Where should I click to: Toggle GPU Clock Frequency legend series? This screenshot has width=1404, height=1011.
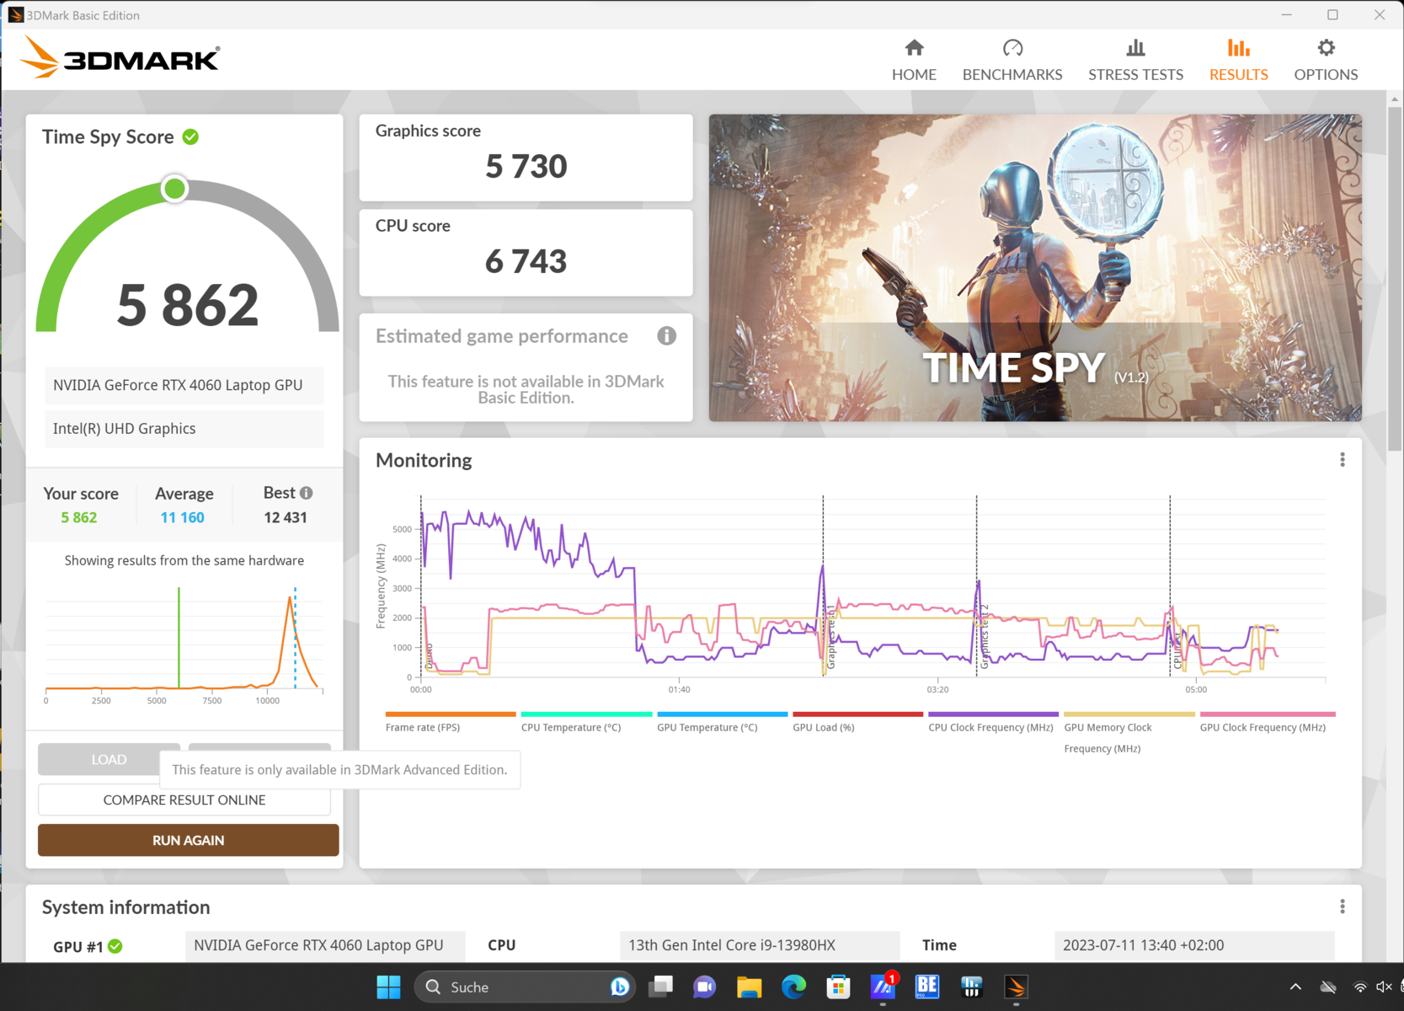(x=1267, y=721)
